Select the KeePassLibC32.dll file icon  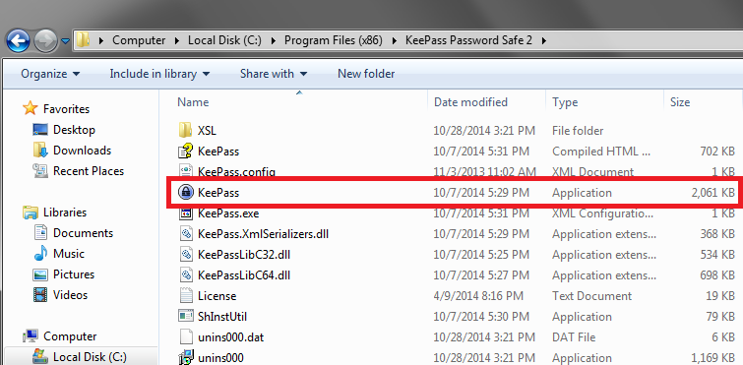click(x=185, y=254)
